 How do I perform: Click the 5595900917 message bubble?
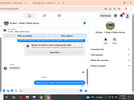click(15, 68)
